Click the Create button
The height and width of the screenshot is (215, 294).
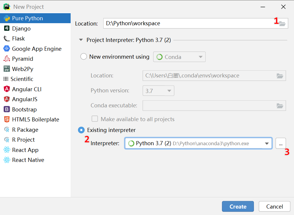tap(238, 206)
